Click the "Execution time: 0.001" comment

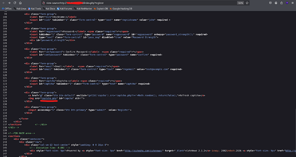tap(49, 148)
